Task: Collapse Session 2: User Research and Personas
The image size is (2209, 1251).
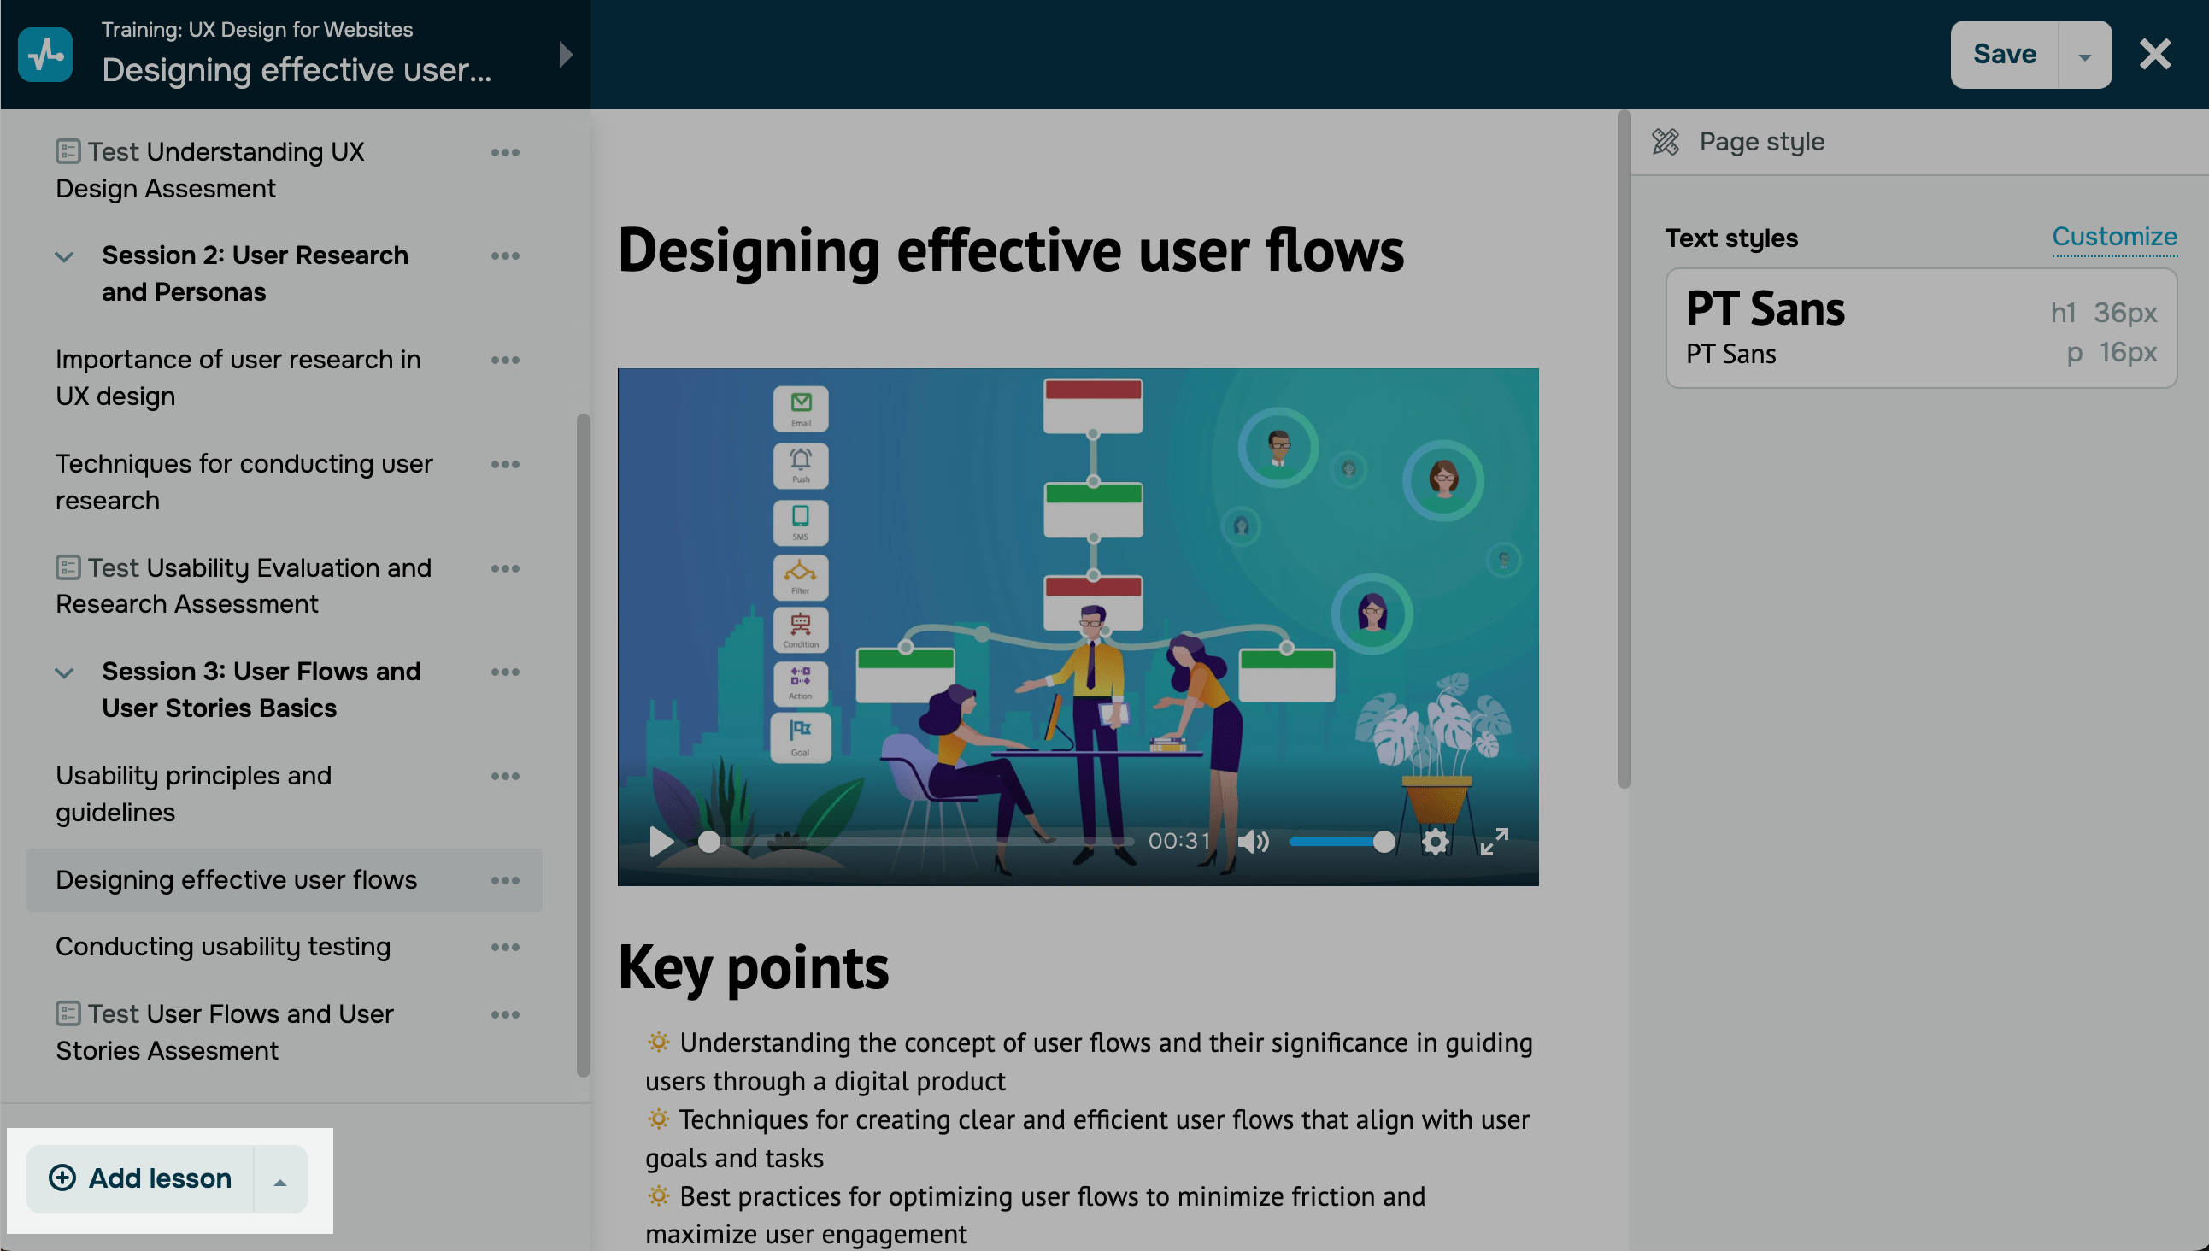Action: [64, 257]
